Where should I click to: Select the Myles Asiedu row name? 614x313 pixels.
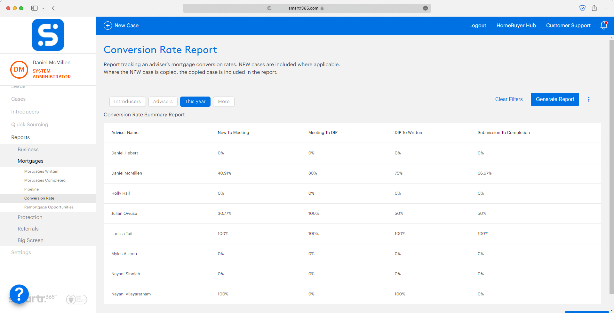(x=124, y=254)
